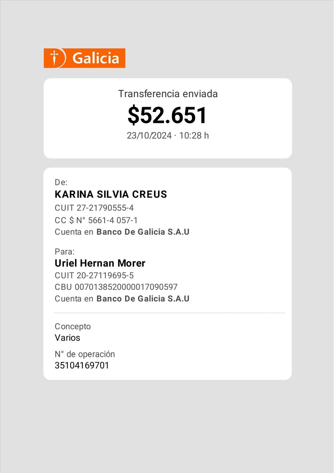Click the recipient CUIT 20-27119695-5
Image resolution: width=334 pixels, height=473 pixels.
94,275
